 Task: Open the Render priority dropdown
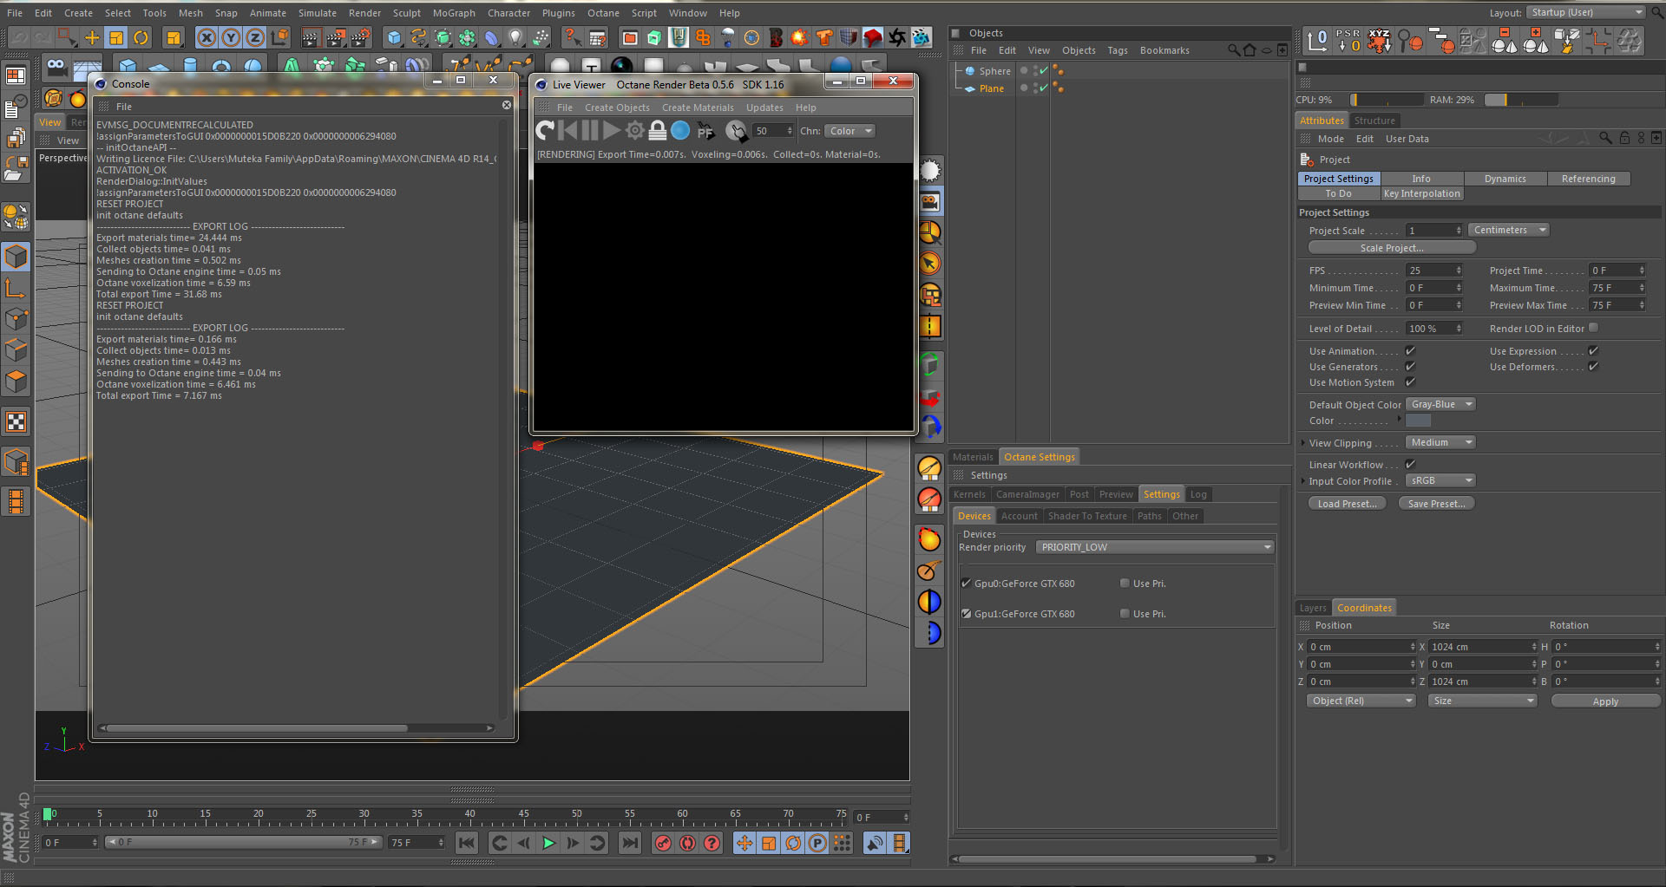click(x=1154, y=547)
